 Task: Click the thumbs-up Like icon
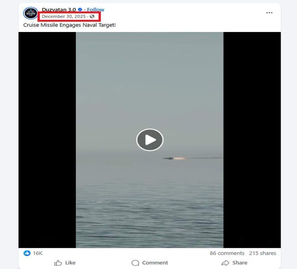click(x=58, y=263)
